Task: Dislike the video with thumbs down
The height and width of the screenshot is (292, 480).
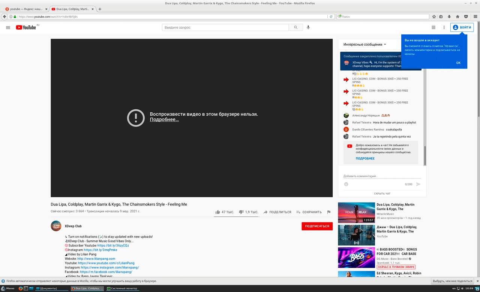Action: click(241, 212)
